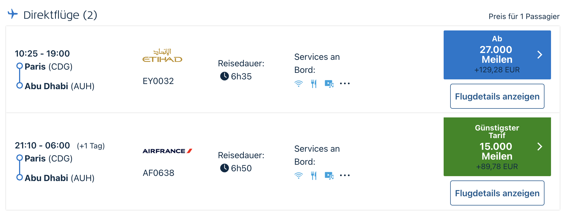The width and height of the screenshot is (569, 218).
Task: Click the Etihad airline logo
Action: click(162, 56)
